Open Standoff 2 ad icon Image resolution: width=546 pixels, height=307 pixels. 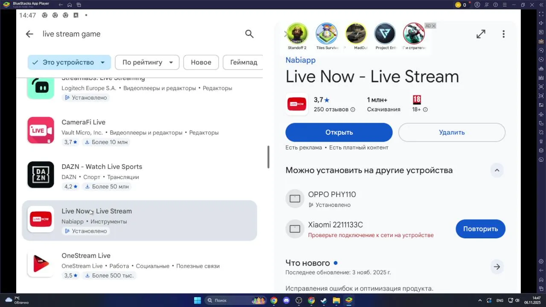click(297, 34)
